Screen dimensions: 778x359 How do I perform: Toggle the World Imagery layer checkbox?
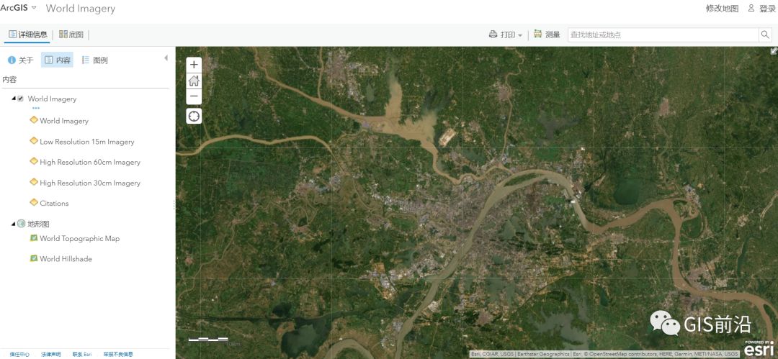tap(21, 99)
